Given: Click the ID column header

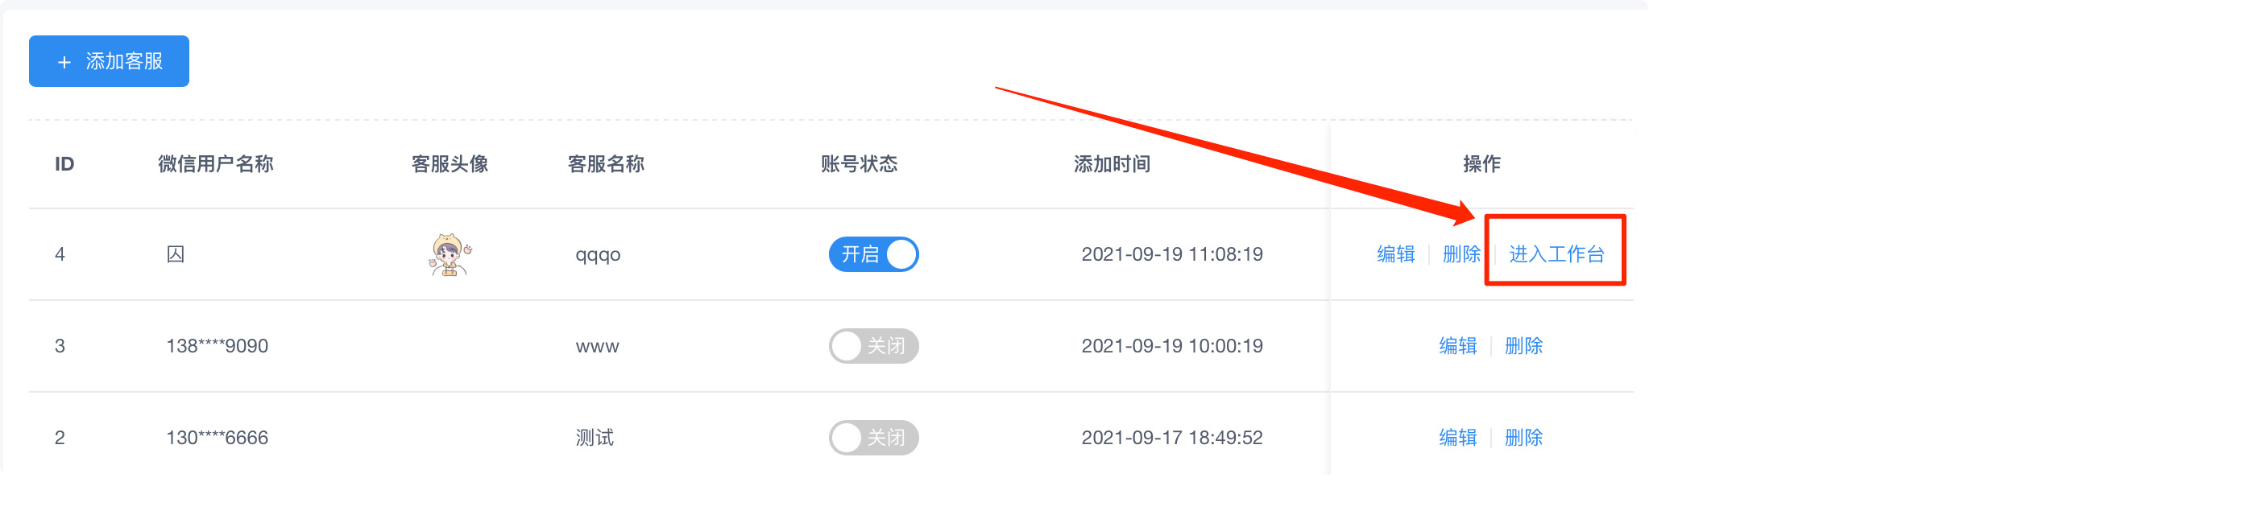Looking at the screenshot, I should [x=64, y=164].
